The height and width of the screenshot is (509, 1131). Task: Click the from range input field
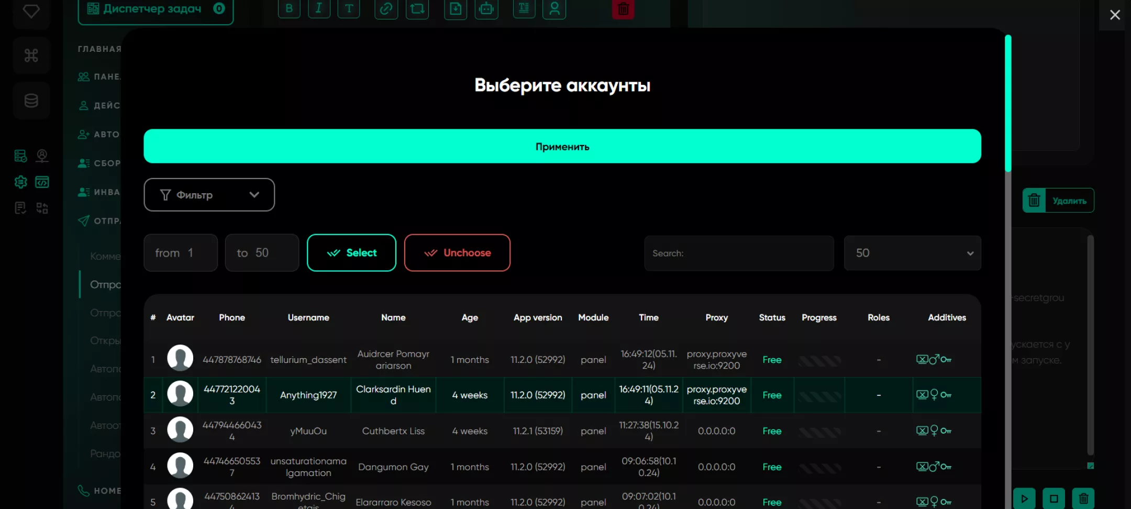pyautogui.click(x=181, y=253)
